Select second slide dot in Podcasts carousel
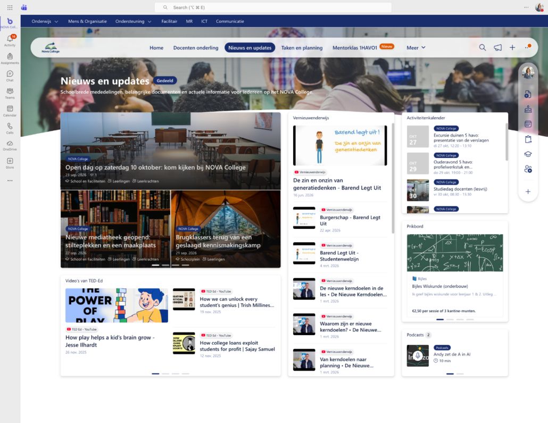This screenshot has width=548, height=423. (460, 374)
